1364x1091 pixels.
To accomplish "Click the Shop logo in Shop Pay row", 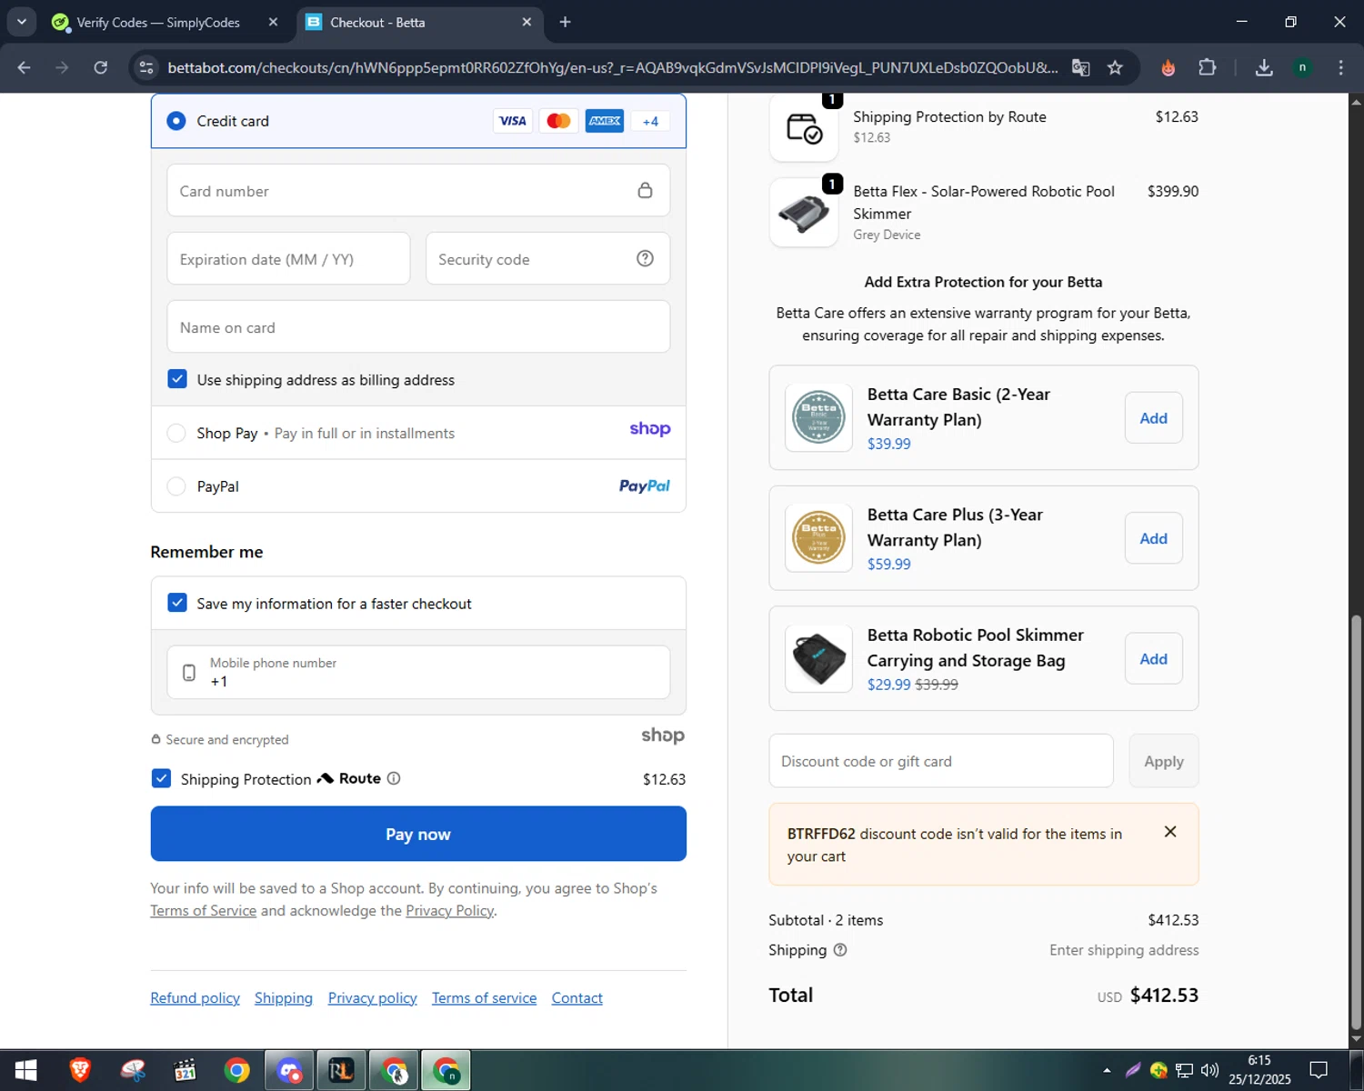I will coord(650,429).
